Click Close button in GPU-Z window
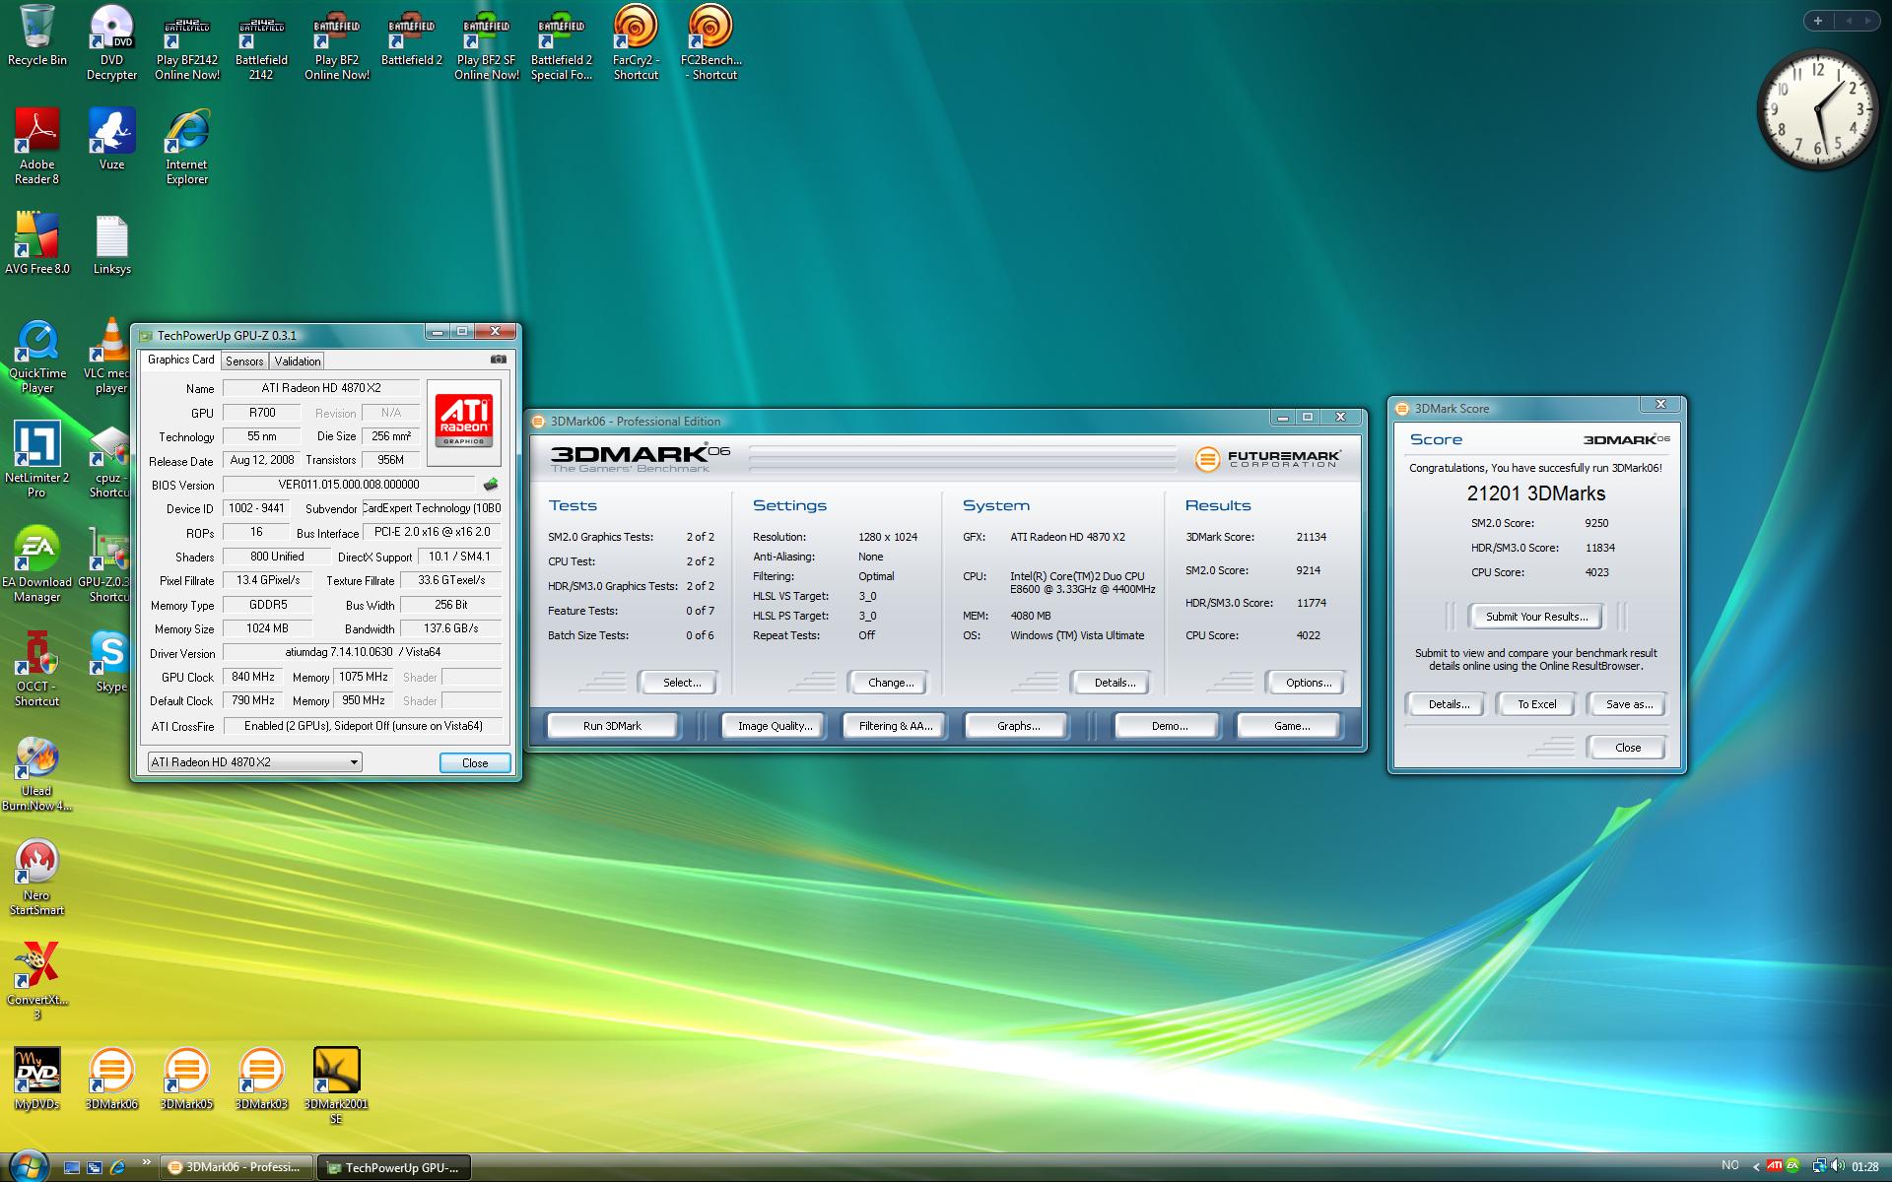This screenshot has height=1182, width=1892. (x=475, y=762)
